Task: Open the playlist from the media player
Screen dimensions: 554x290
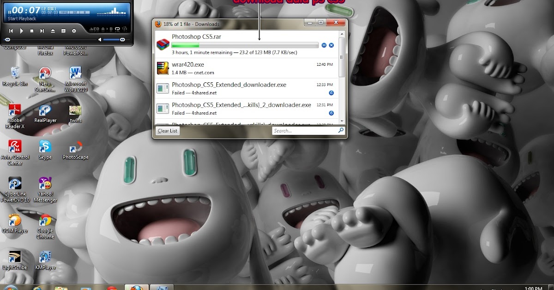Action: 63,31
